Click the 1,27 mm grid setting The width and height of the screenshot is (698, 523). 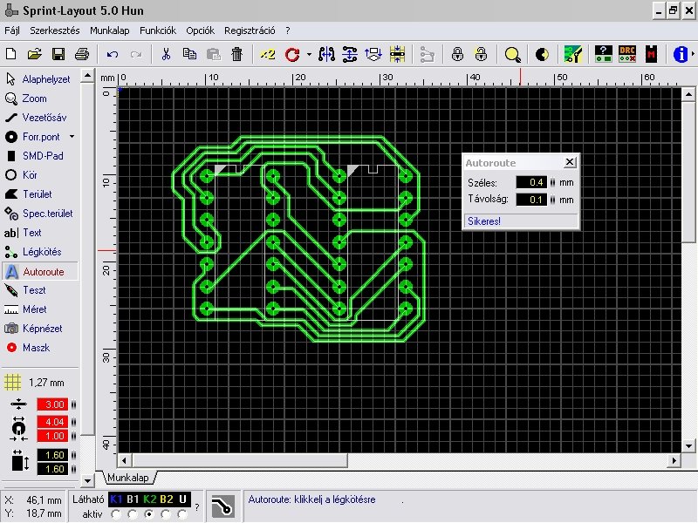click(35, 382)
